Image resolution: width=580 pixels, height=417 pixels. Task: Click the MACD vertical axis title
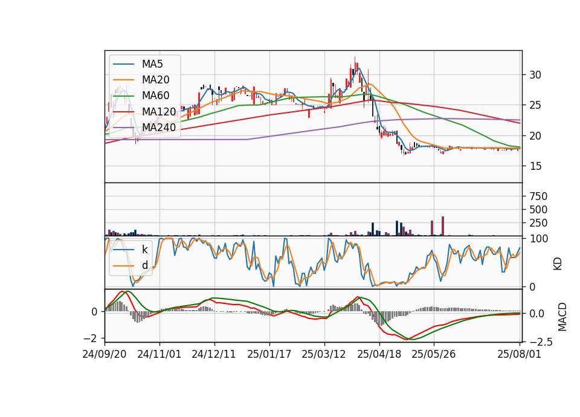point(562,317)
